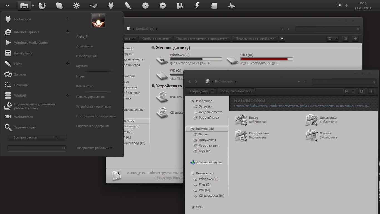Go back in Библиотеки window
Viewport: 380px width, 214px height.
click(190, 81)
